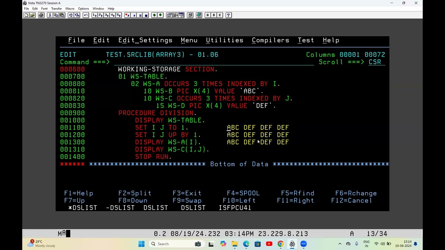445x250 pixels.
Task: Click F9=Swap function key label
Action: pyautogui.click(x=187, y=201)
